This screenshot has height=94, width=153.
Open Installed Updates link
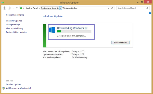point(14,84)
